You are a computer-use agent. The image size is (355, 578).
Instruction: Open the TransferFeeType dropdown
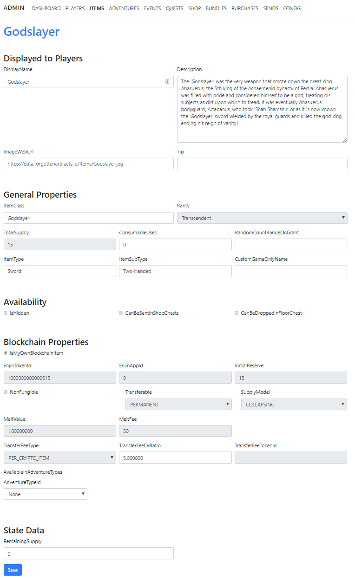60,458
